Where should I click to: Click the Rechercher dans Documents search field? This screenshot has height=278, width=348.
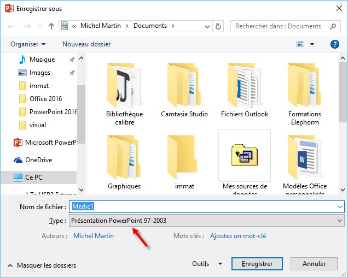(279, 26)
